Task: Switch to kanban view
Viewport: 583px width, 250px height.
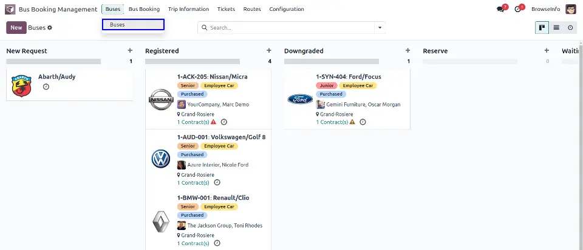Action: click(x=542, y=28)
